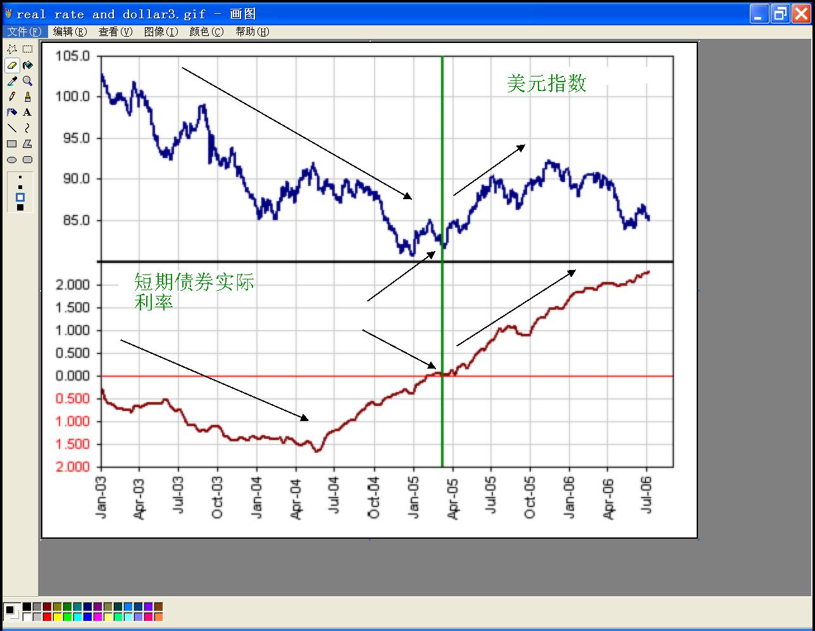Select the Rounded Rectangle tool
The height and width of the screenshot is (631, 815).
(x=27, y=159)
